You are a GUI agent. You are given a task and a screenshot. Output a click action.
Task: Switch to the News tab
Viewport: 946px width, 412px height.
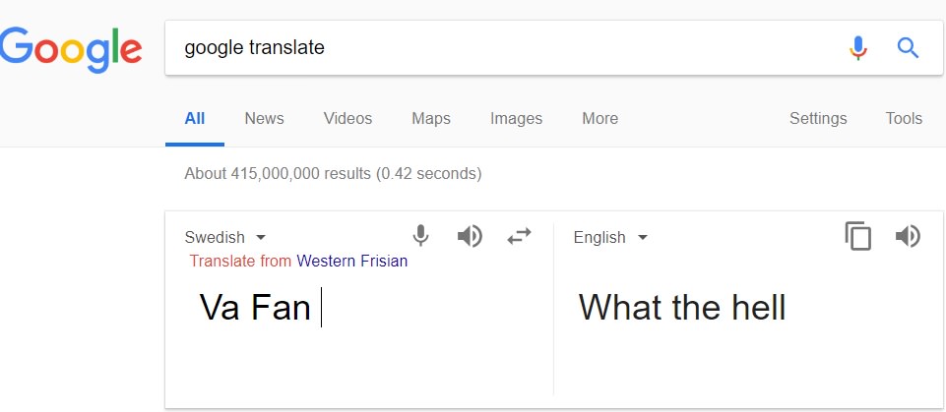264,118
